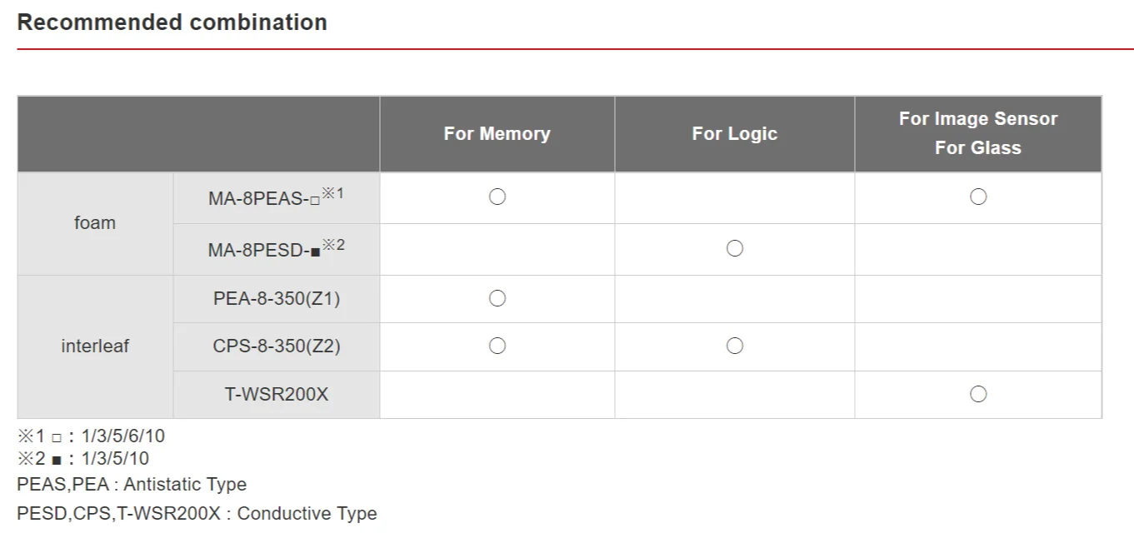Click the foam category cell

[x=95, y=223]
